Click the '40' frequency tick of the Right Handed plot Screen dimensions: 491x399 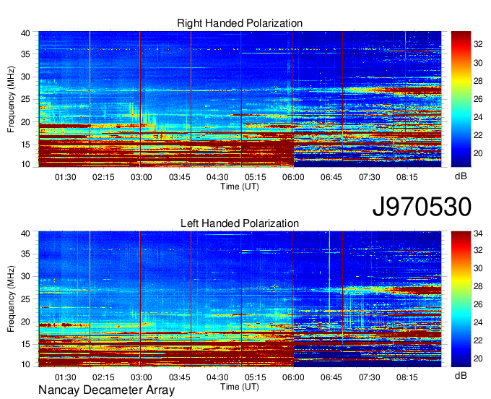tap(25, 33)
